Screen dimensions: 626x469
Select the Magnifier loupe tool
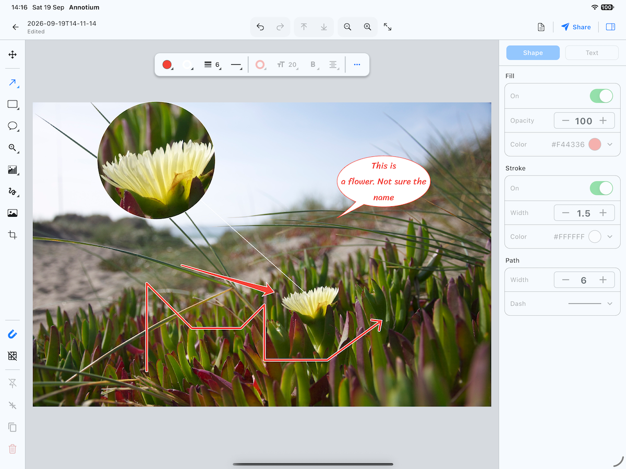point(13,148)
